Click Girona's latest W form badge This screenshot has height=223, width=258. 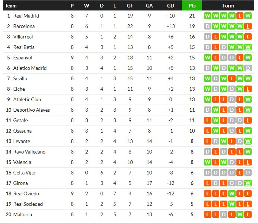pyautogui.click(x=249, y=183)
